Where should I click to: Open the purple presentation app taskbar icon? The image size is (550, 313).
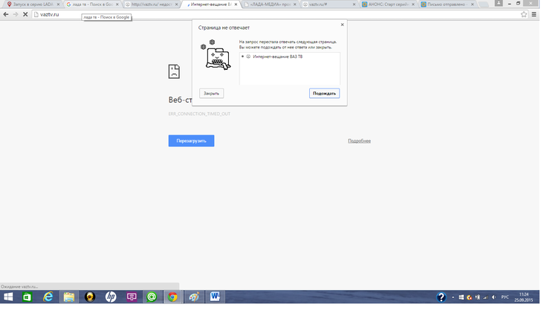click(x=132, y=297)
